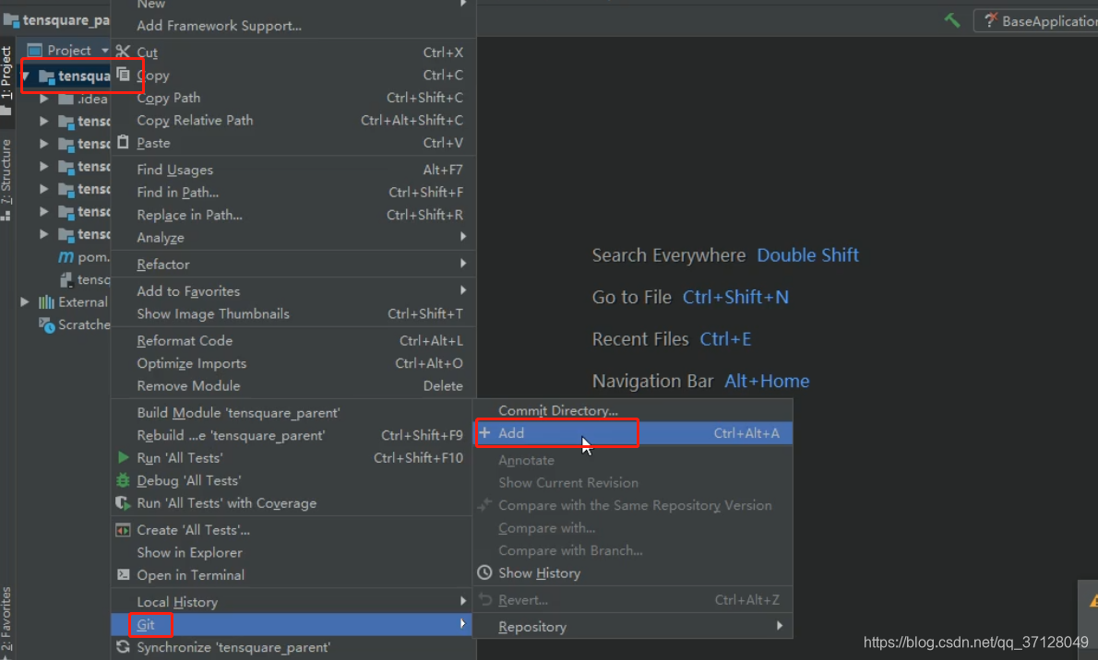Click the Ctrl+Shift+N shortcut hint
Screen dimensions: 1098x660
point(735,297)
